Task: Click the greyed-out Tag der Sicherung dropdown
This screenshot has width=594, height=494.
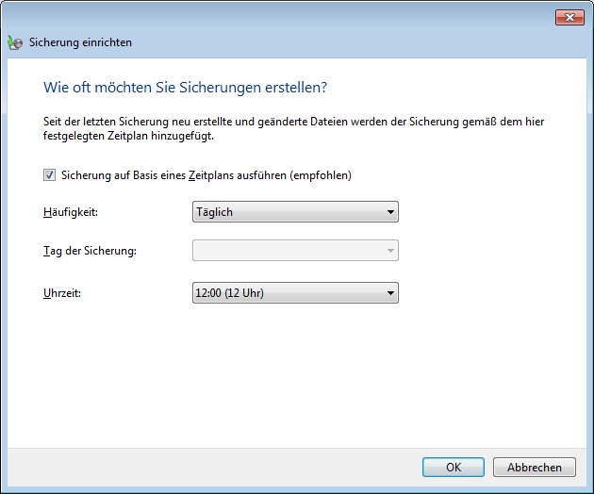Action: (294, 250)
